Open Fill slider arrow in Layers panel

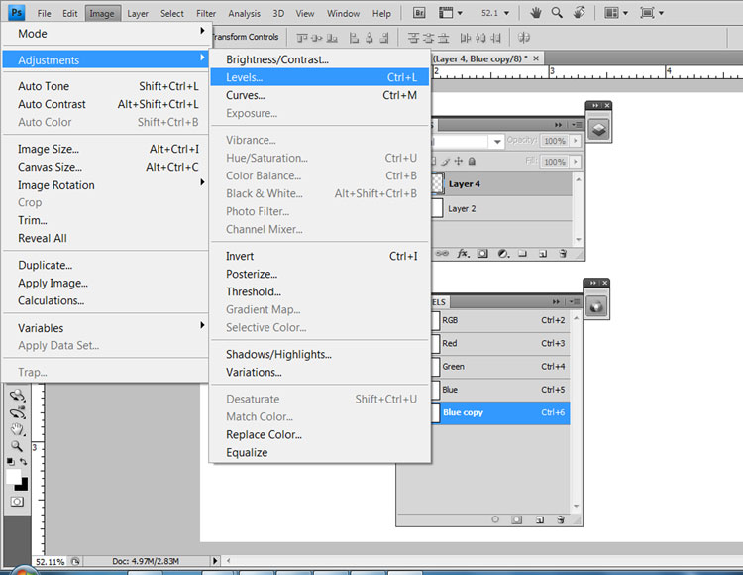(576, 162)
